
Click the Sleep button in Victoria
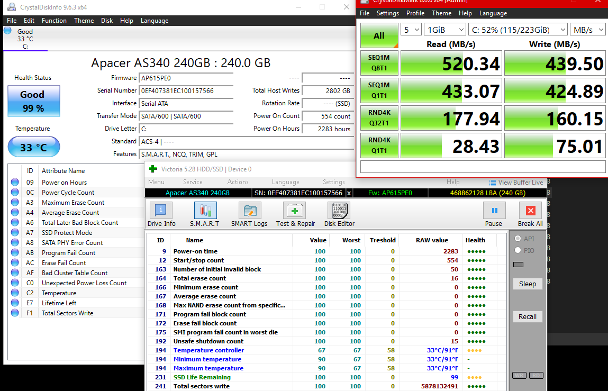[x=527, y=284]
